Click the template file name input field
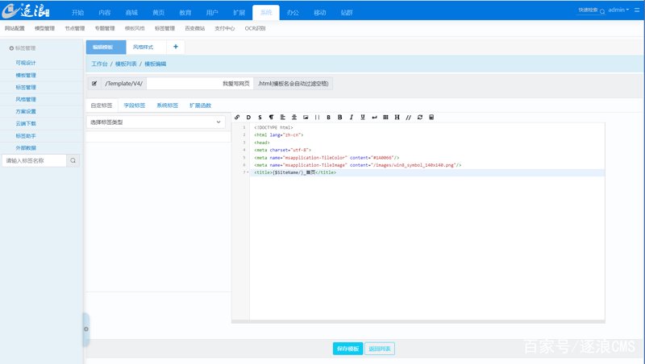 (200, 84)
